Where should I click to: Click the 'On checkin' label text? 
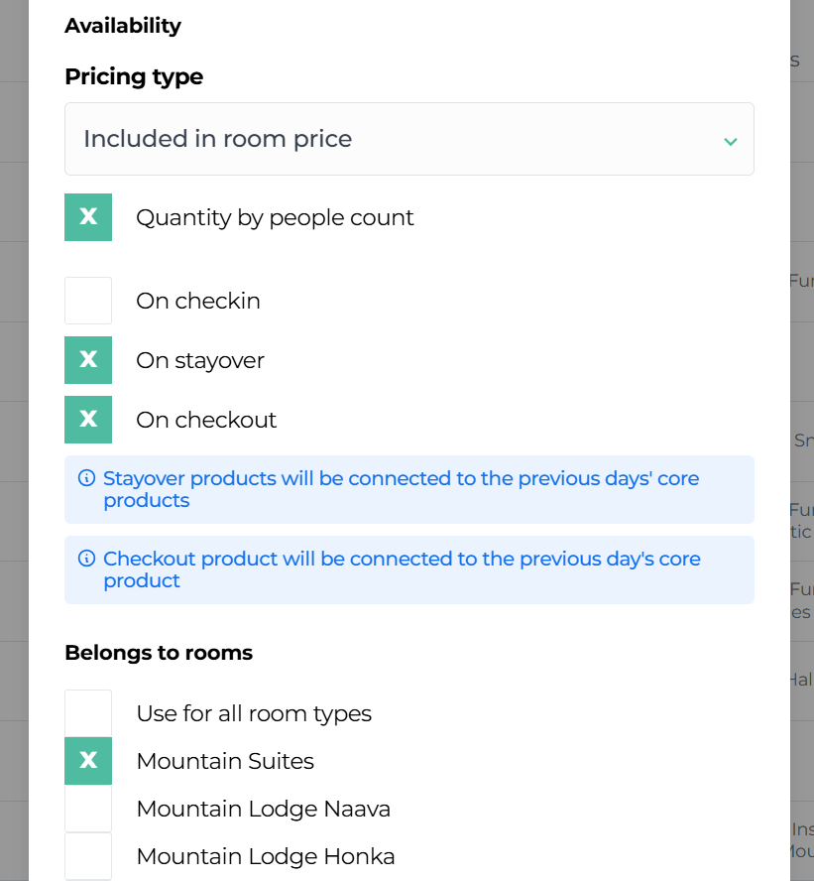point(198,301)
